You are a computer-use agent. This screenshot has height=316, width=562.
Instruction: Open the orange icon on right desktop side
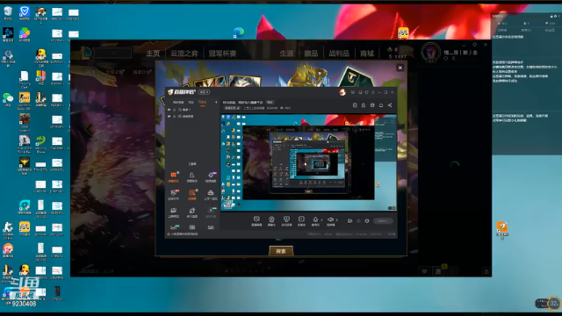[502, 230]
